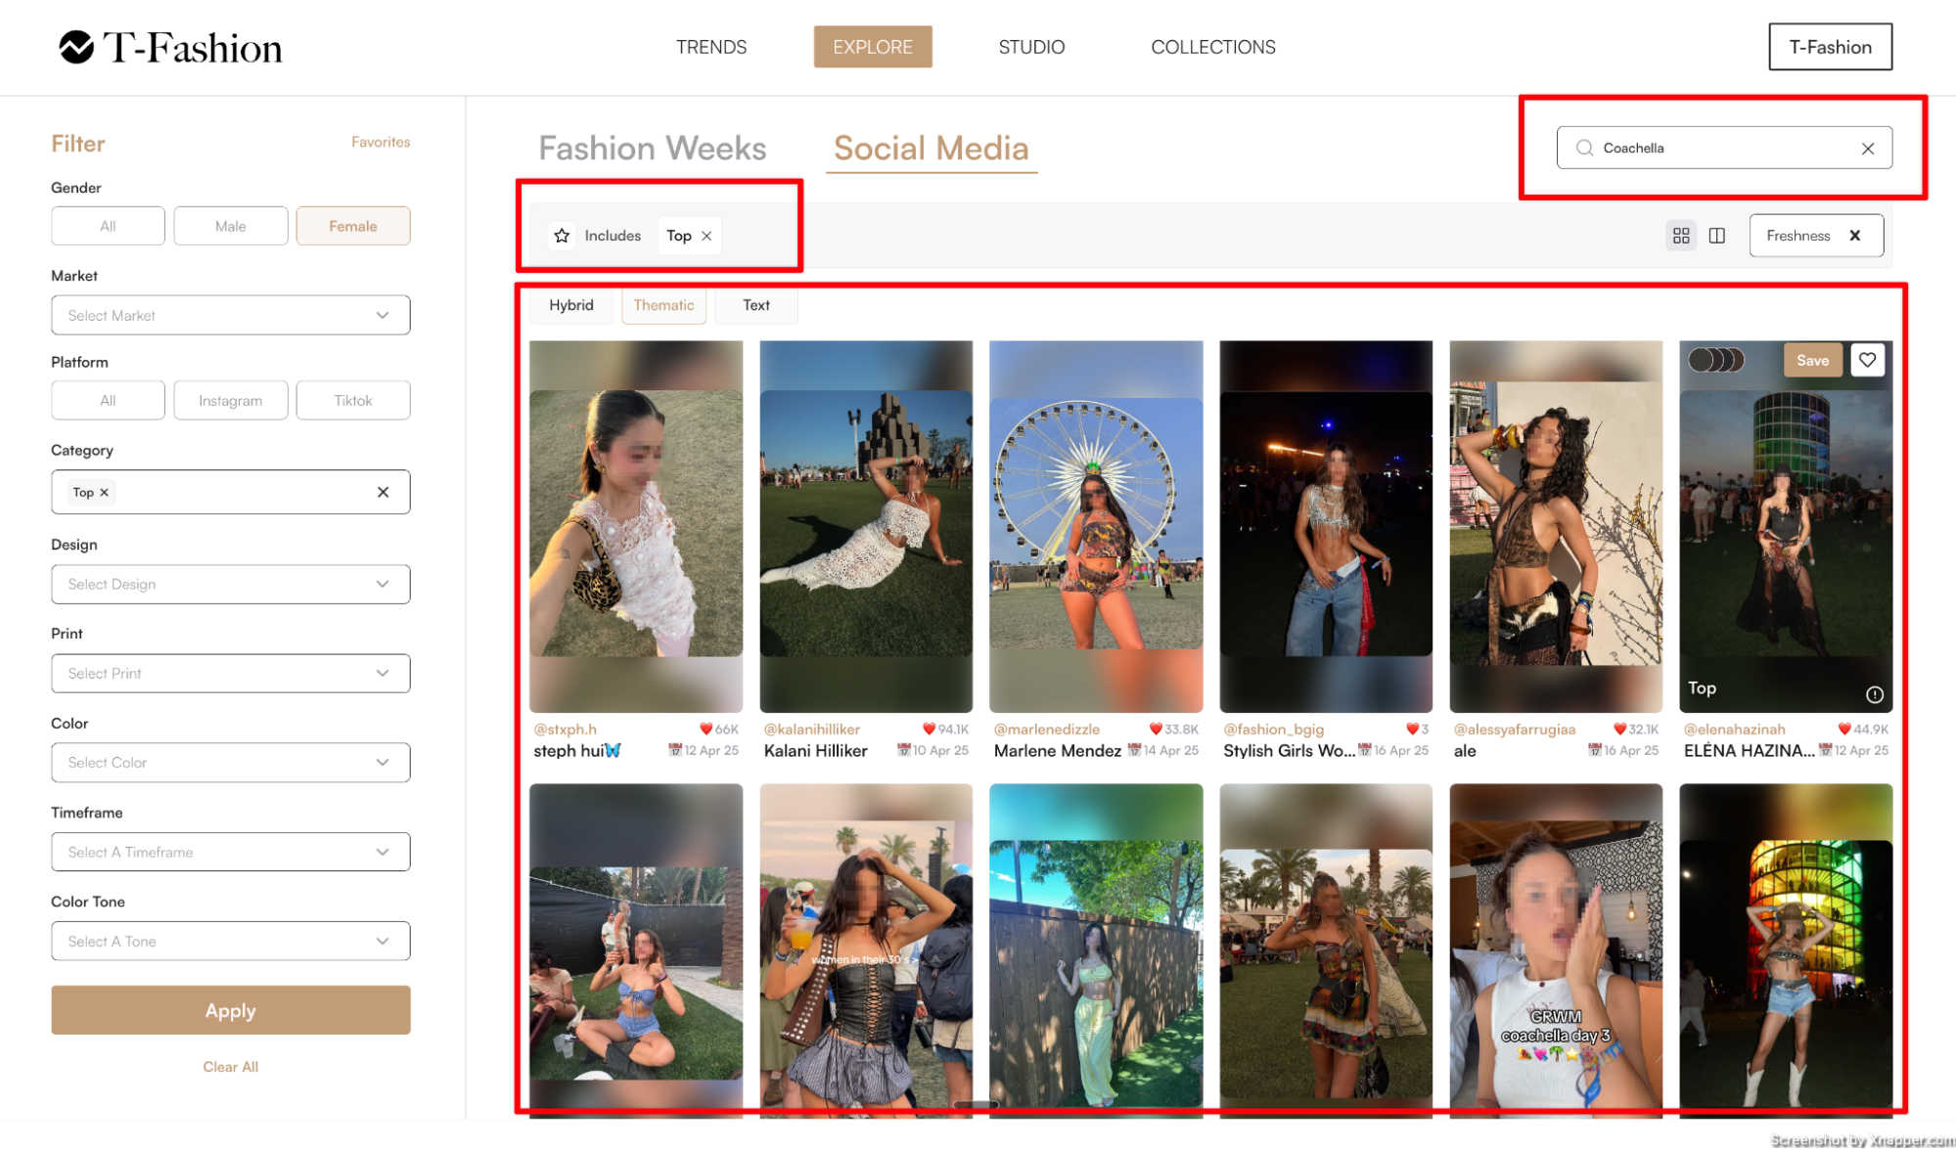Select Male gender filter
This screenshot has height=1149, width=1956.
click(230, 226)
